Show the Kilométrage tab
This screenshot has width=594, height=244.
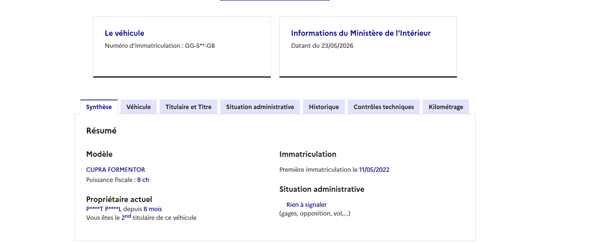click(x=446, y=107)
